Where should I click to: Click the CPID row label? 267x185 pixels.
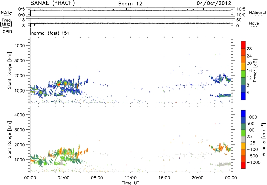coord(7,32)
